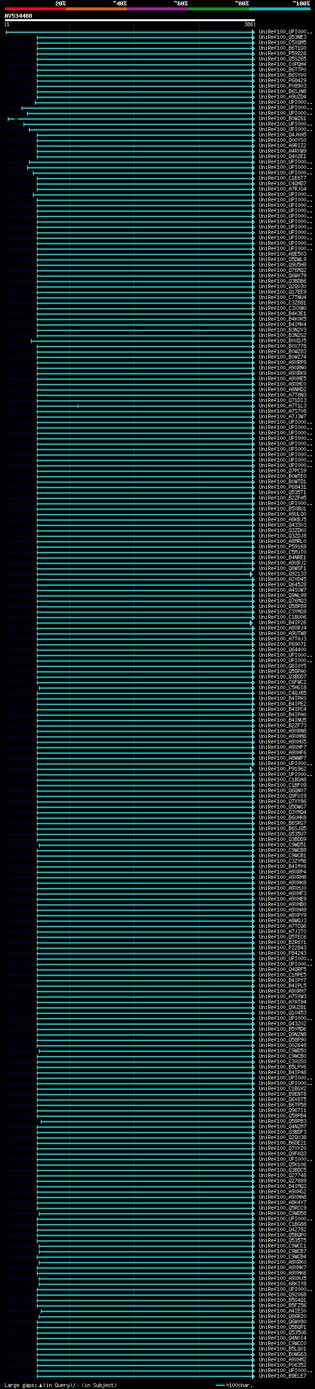Click the orange ~40% identity legend segment
315x1389 pixels.
(x=96, y=9)
